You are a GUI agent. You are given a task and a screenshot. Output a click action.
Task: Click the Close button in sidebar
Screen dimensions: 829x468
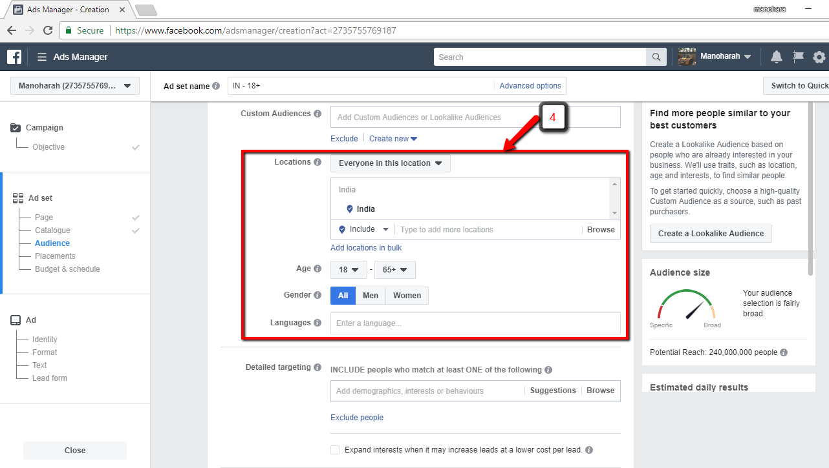pos(75,451)
